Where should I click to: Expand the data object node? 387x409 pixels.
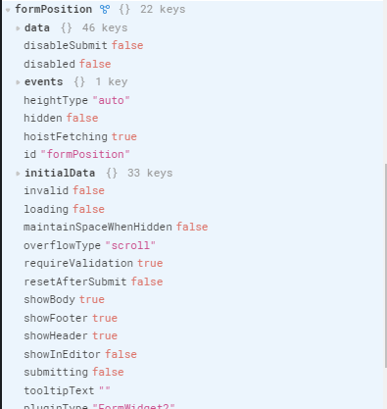coord(18,28)
